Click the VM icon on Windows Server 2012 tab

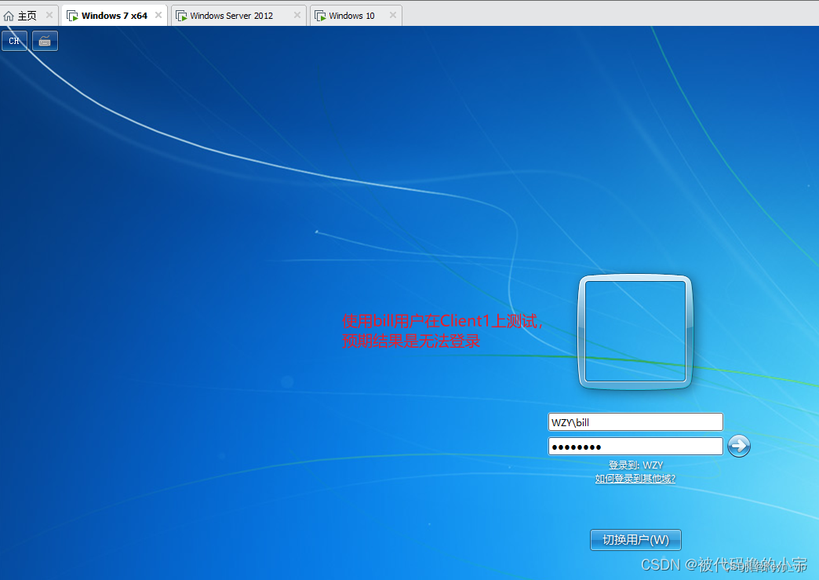coord(181,16)
